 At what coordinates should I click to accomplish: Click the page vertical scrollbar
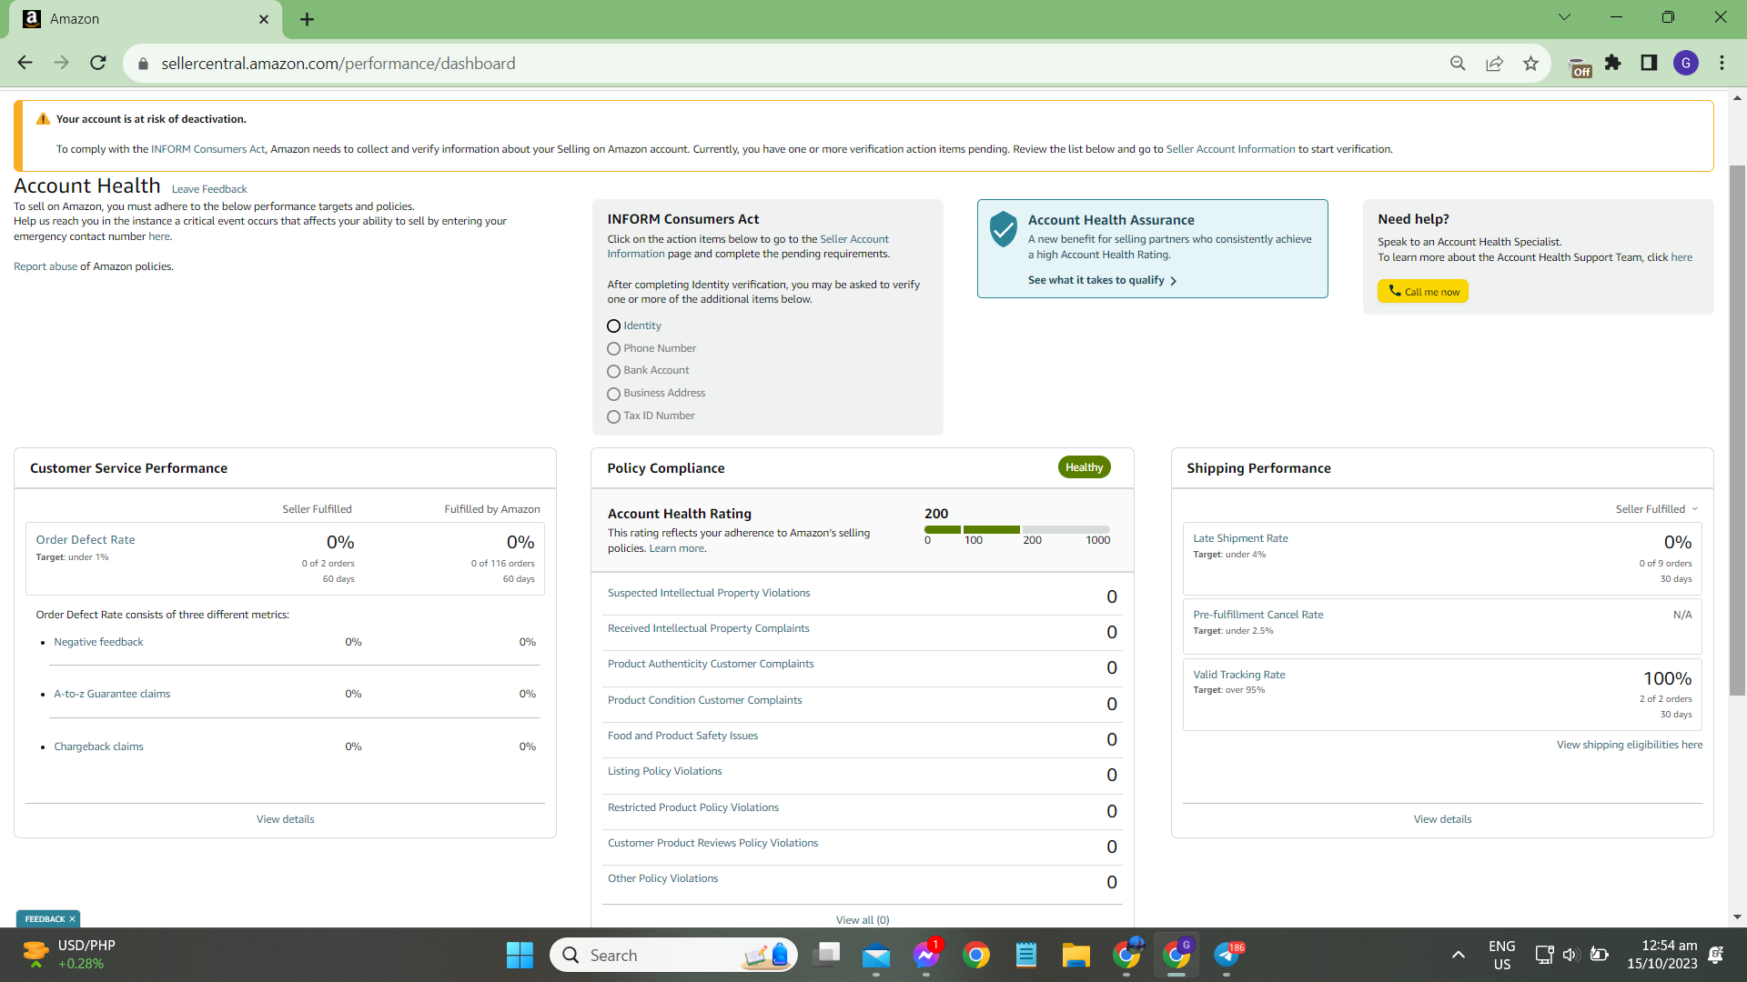point(1737,429)
